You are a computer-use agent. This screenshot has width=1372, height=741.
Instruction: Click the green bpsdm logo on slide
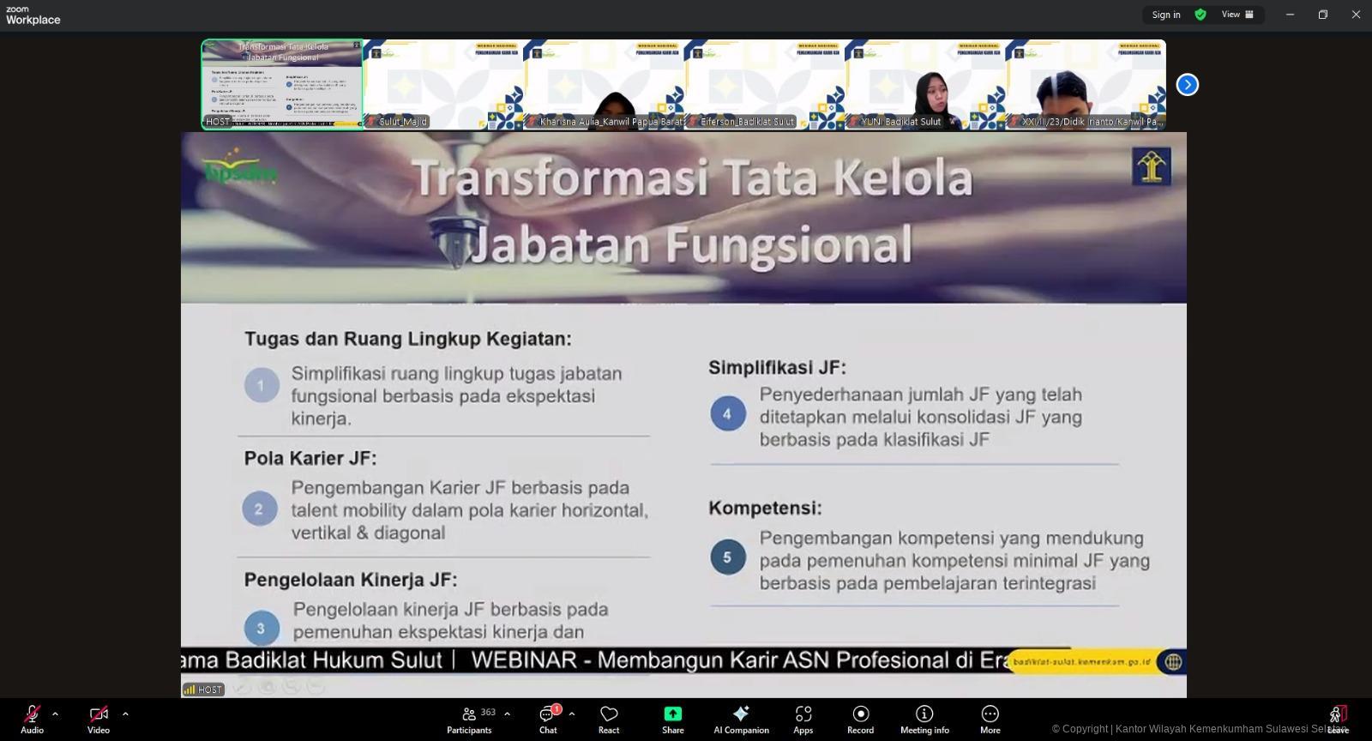[240, 167]
